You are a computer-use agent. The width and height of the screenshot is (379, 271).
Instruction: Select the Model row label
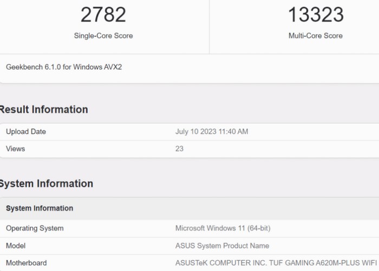(x=16, y=246)
